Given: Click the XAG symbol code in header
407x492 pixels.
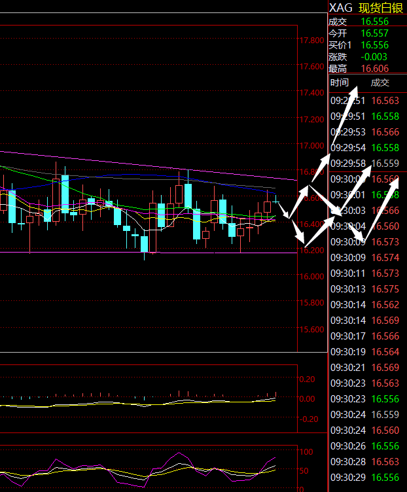Looking at the screenshot, I should coord(340,8).
